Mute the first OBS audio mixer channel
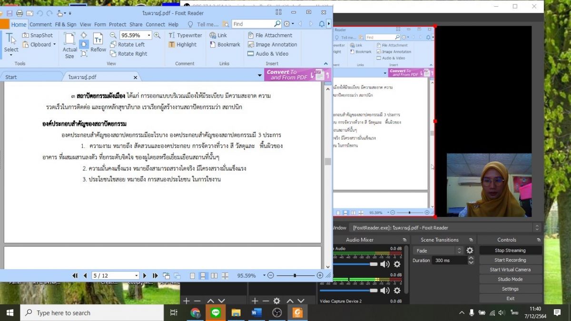The width and height of the screenshot is (571, 321). click(x=384, y=264)
